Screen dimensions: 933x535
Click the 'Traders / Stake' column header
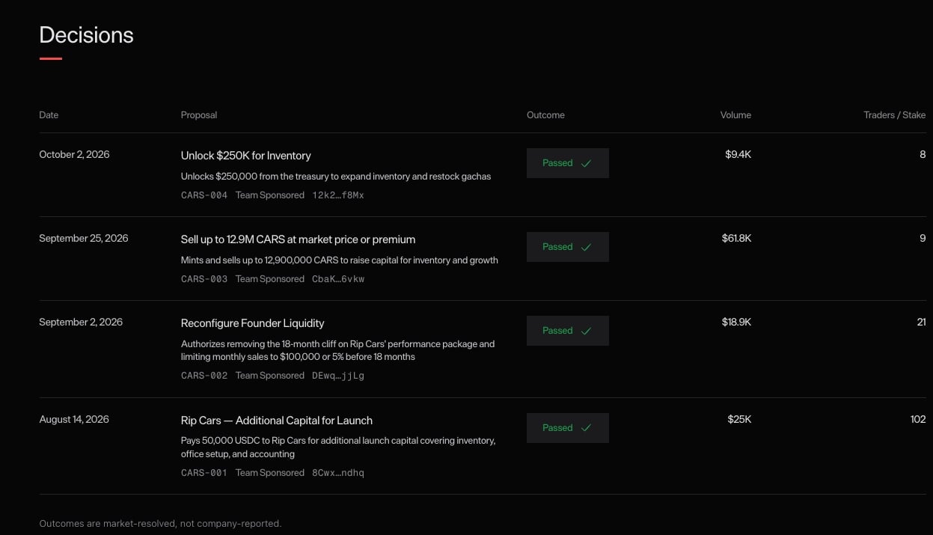[895, 115]
